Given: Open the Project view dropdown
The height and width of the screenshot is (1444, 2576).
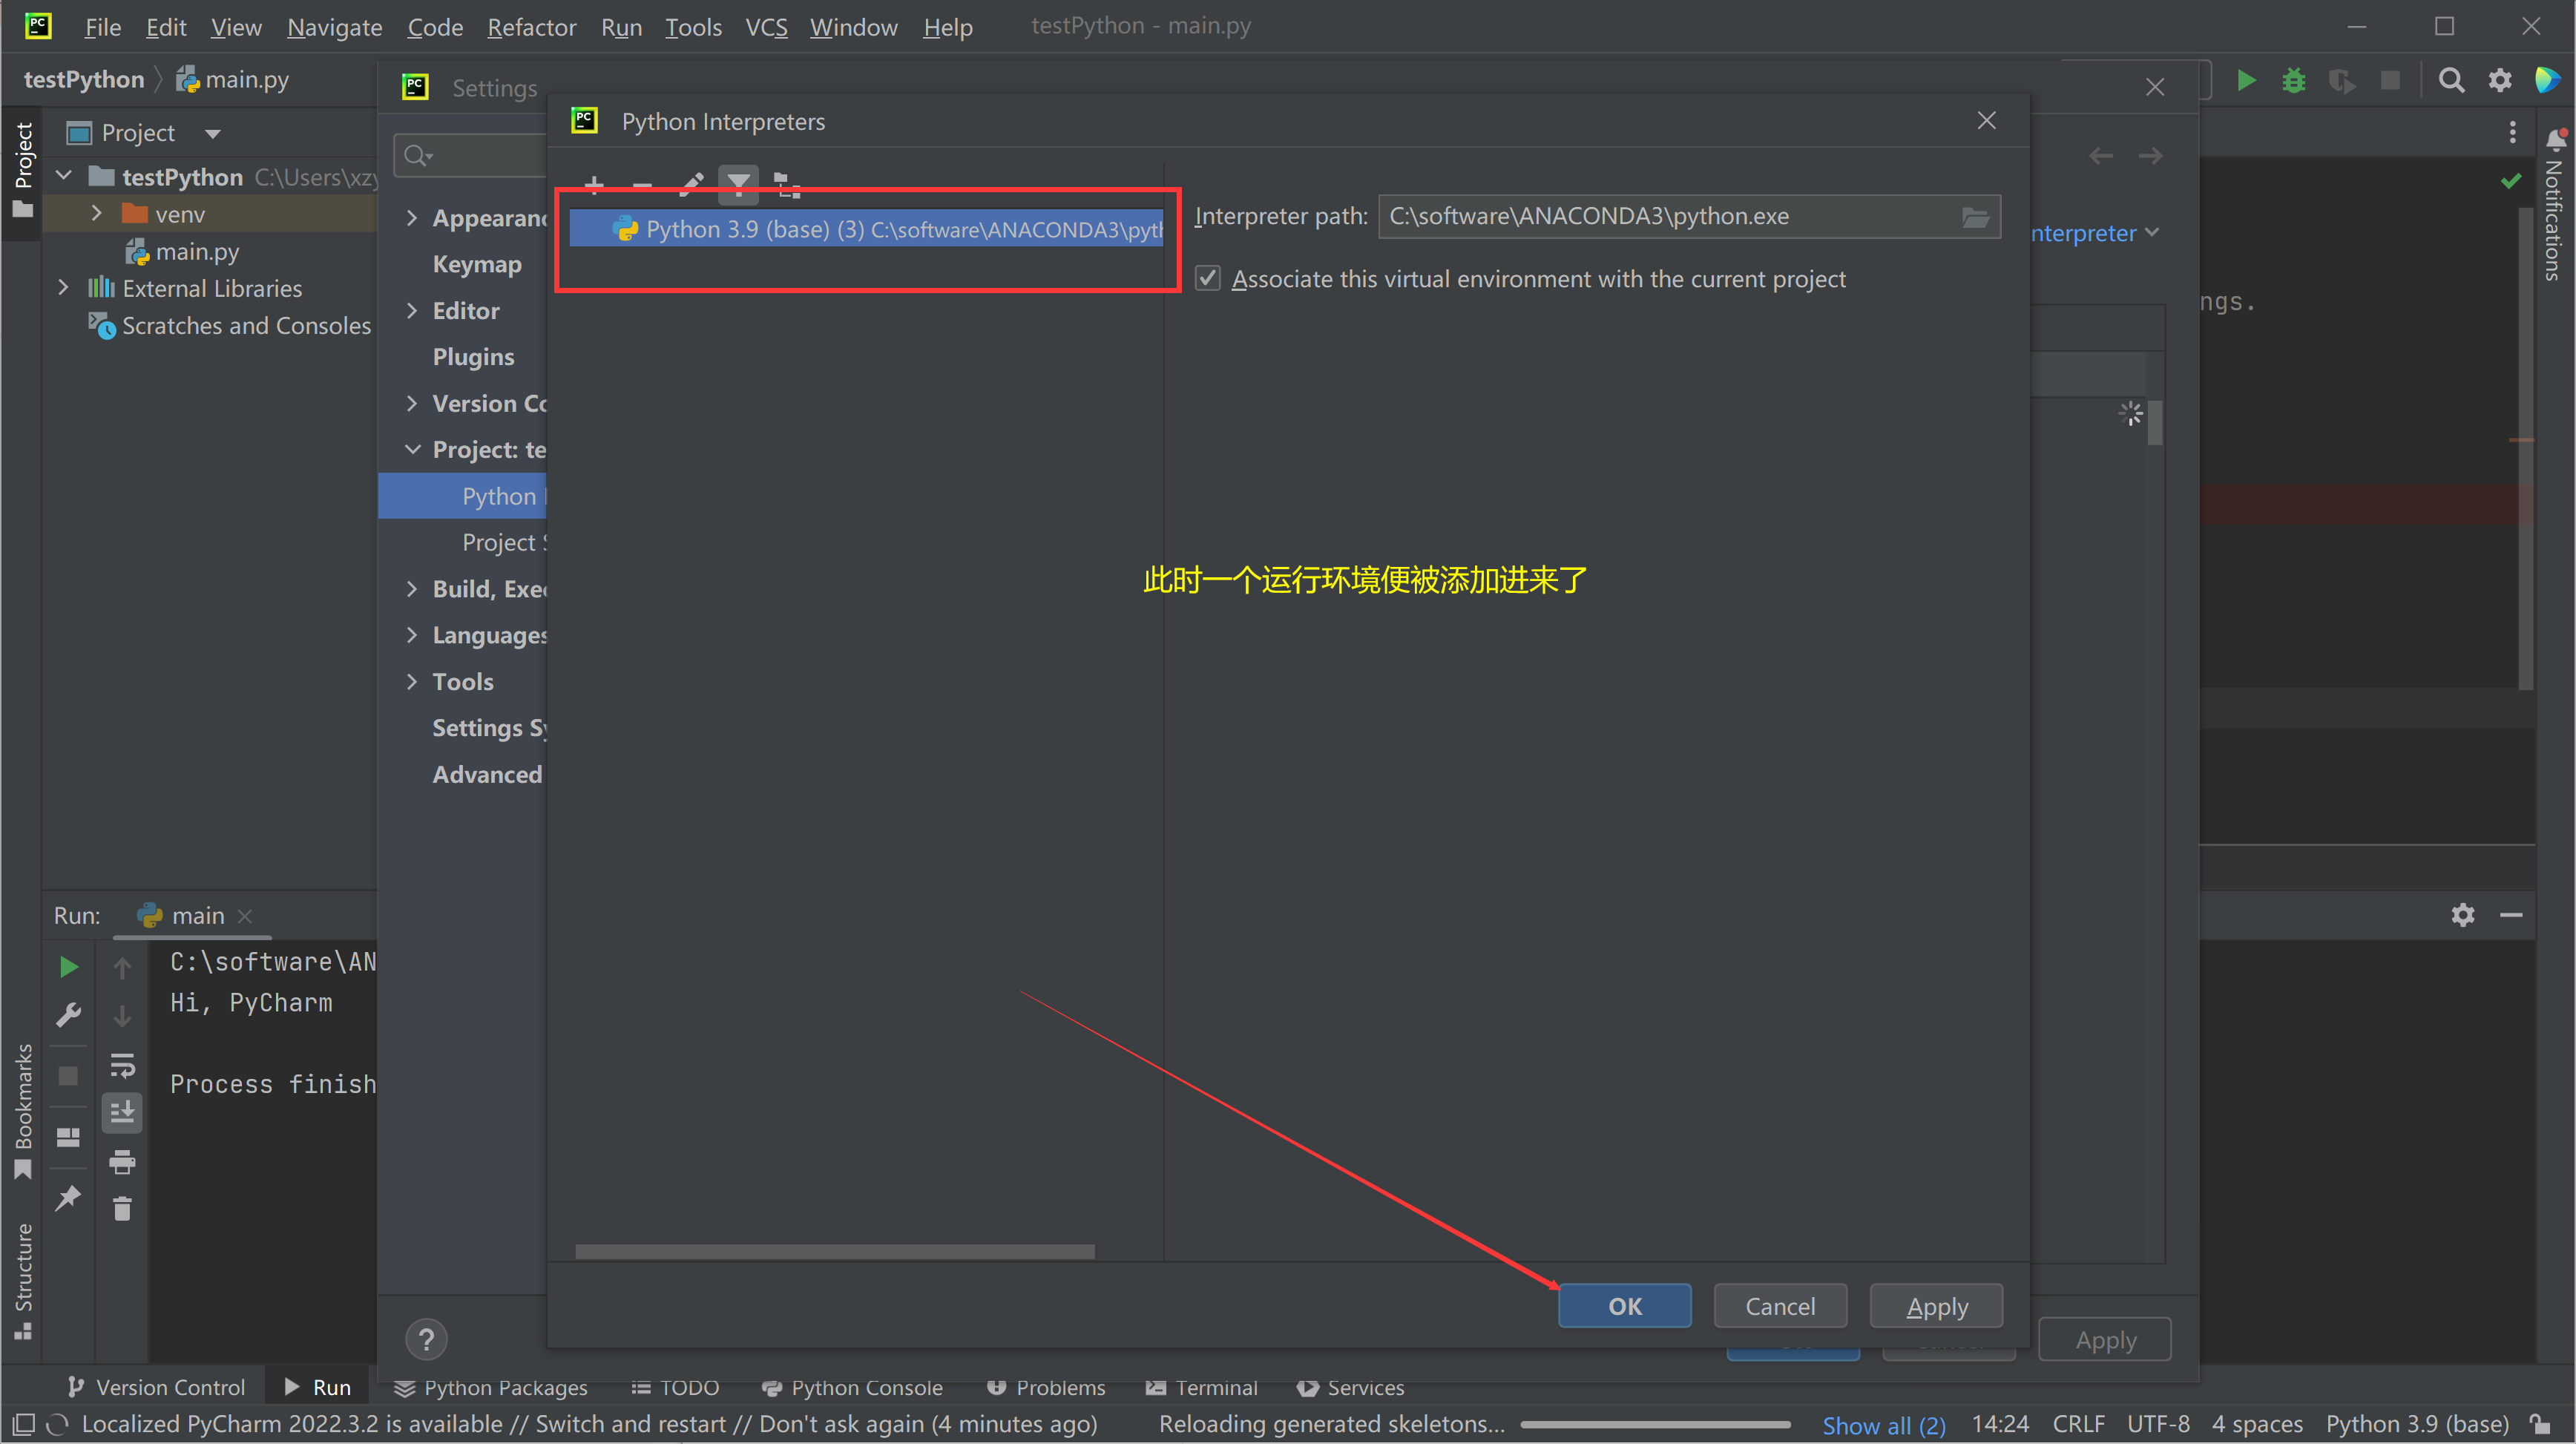Looking at the screenshot, I should pyautogui.click(x=212, y=133).
